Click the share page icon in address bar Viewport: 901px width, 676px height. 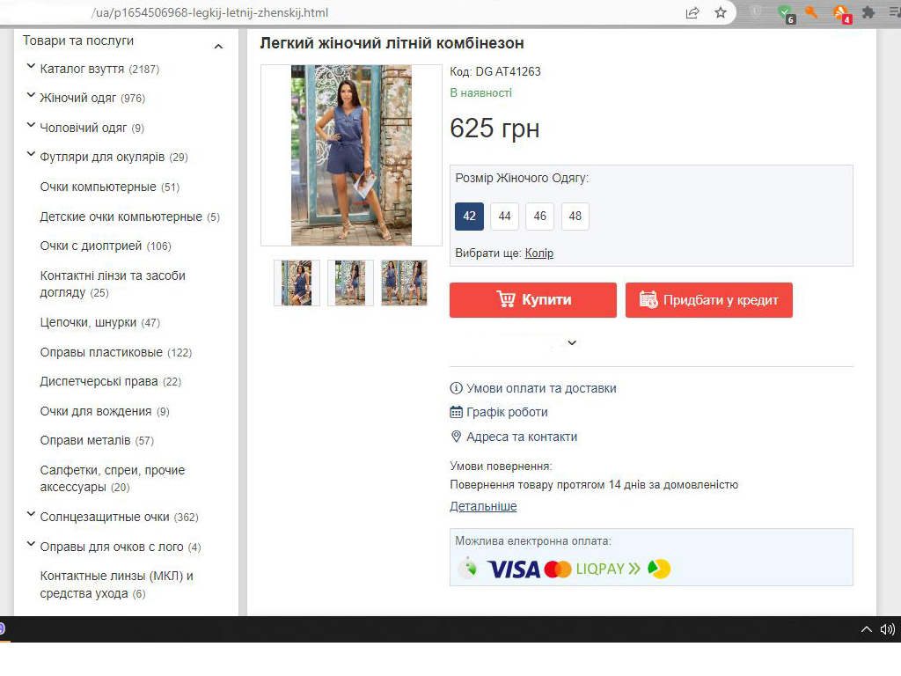(x=692, y=12)
